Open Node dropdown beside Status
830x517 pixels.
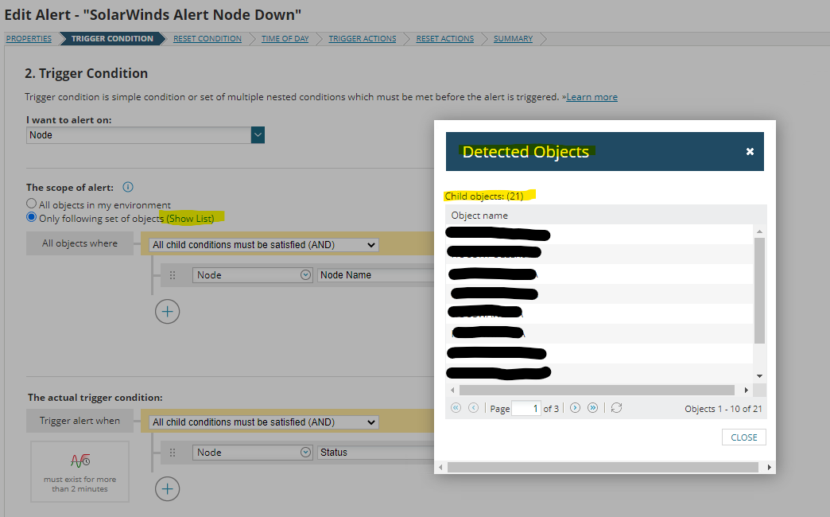coord(253,453)
